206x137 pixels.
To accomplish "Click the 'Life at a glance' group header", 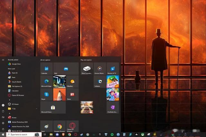I will click(45, 60).
